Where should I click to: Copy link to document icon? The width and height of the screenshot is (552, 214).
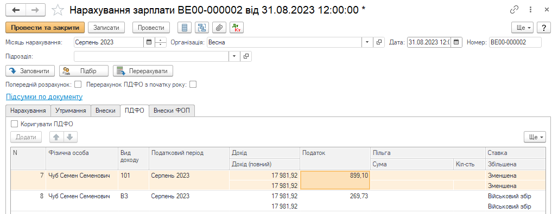(515, 10)
